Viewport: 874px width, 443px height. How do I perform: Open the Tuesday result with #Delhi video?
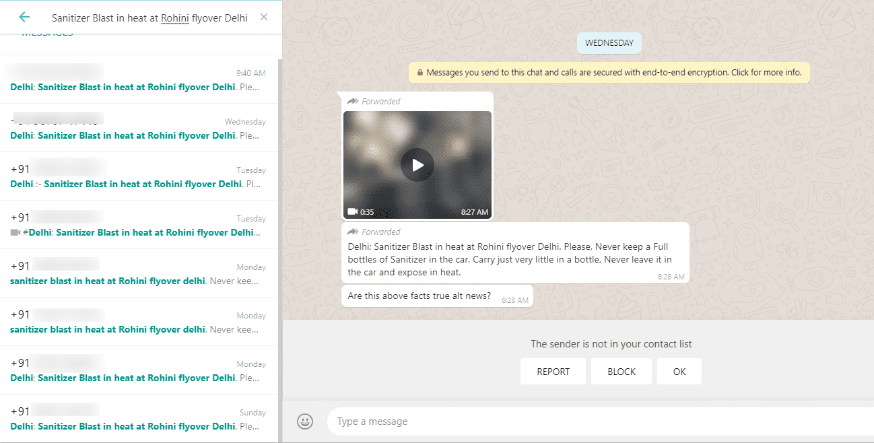(139, 225)
